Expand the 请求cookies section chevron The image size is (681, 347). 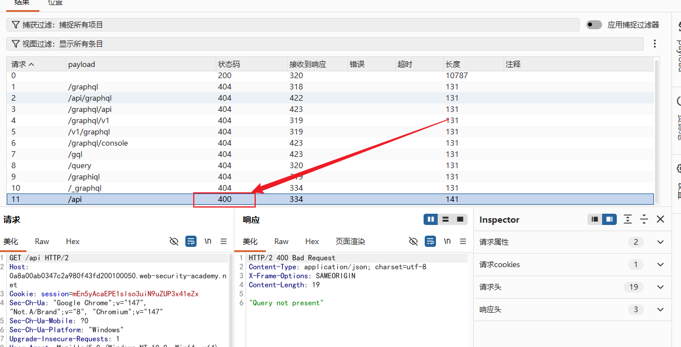(661, 264)
